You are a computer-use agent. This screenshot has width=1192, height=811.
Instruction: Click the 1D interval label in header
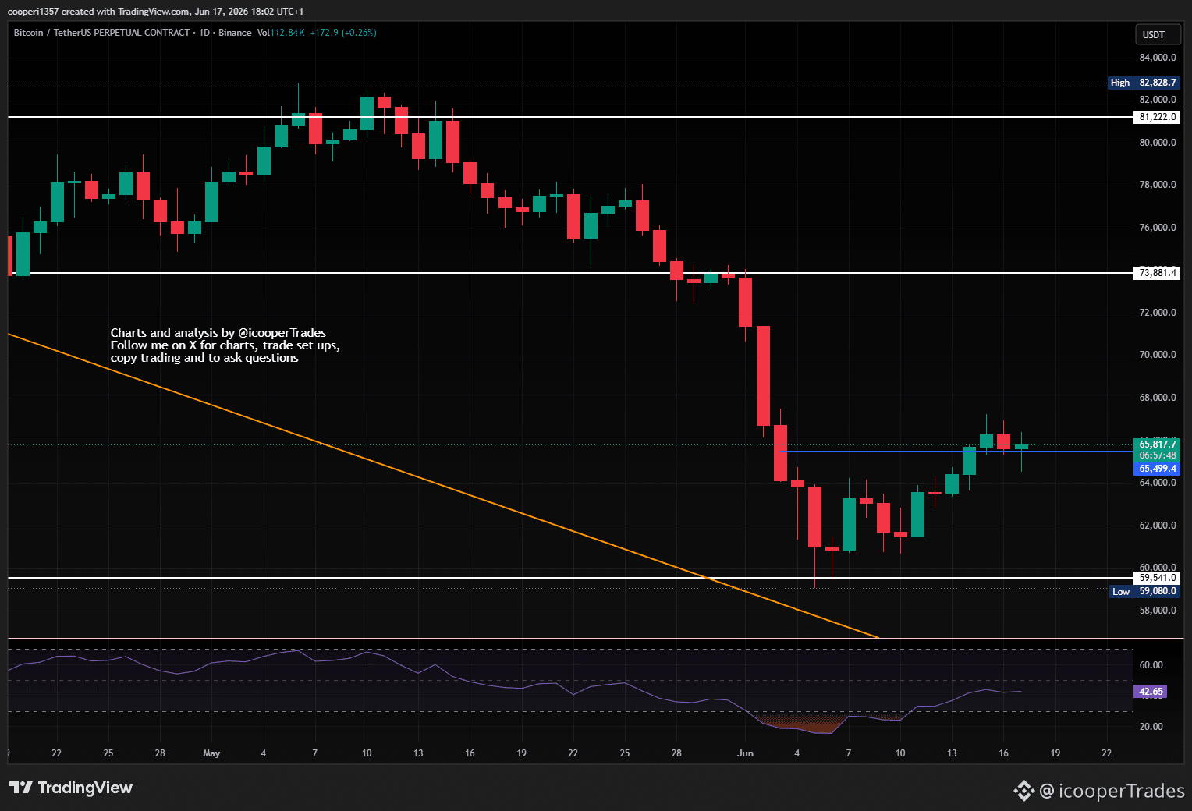pyautogui.click(x=204, y=33)
